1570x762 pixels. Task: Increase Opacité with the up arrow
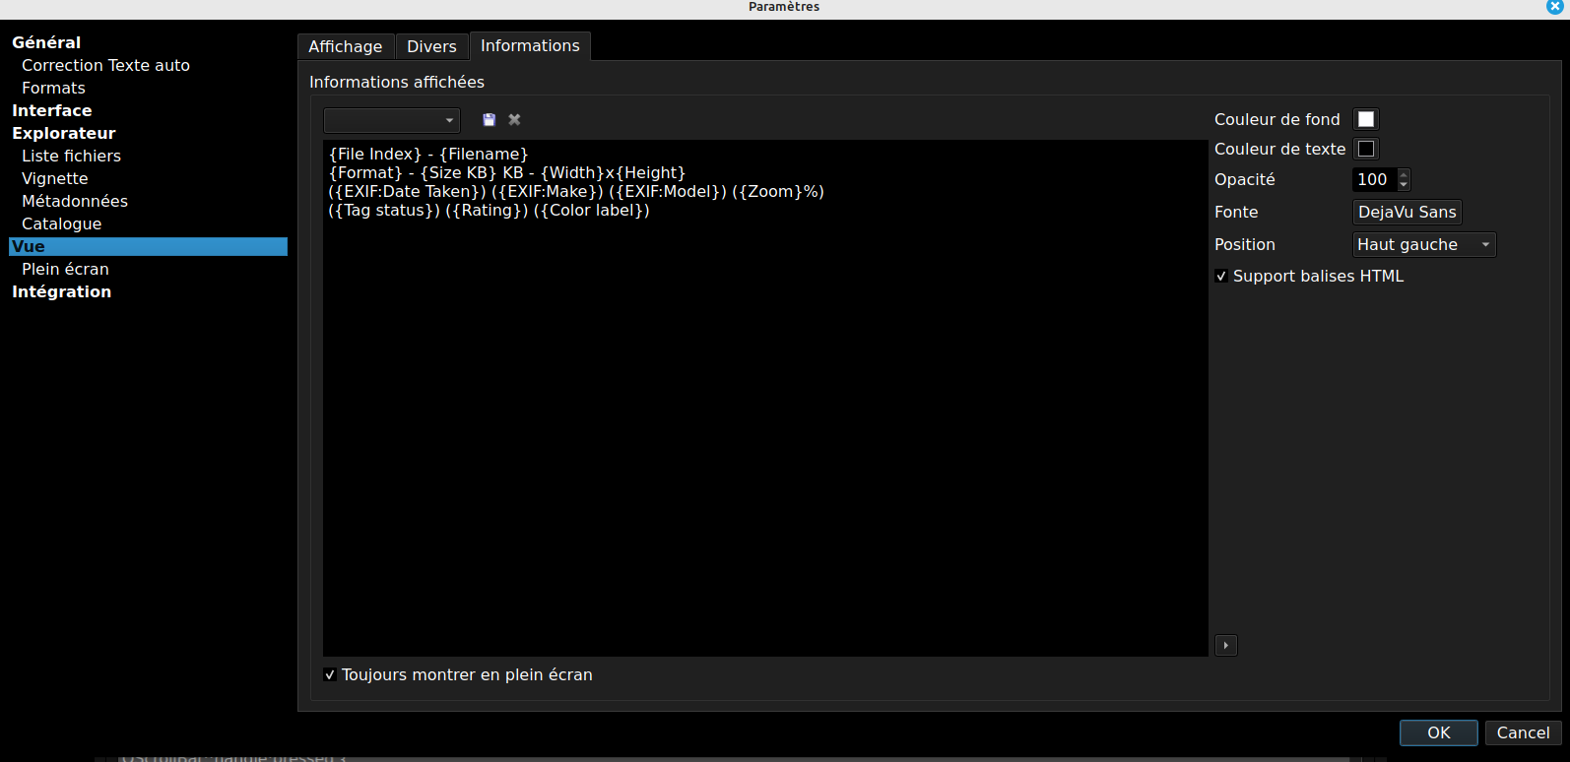pos(1405,174)
